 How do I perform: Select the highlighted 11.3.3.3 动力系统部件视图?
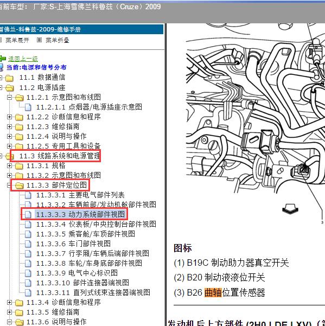click(x=81, y=214)
